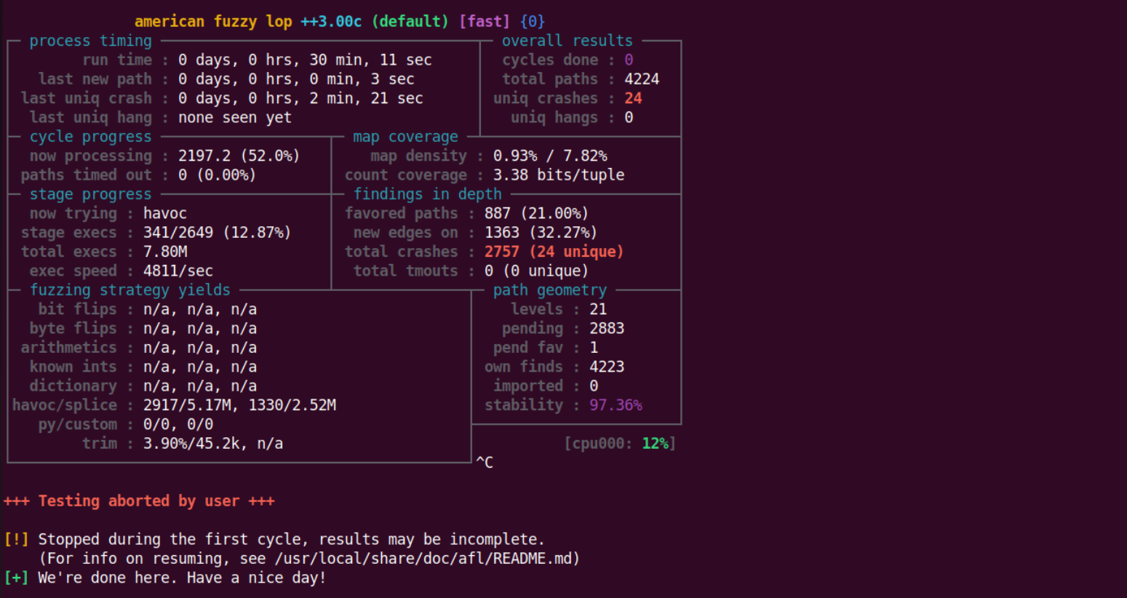Click the "havoc" now trying value
Image resolution: width=1127 pixels, height=598 pixels.
point(164,213)
